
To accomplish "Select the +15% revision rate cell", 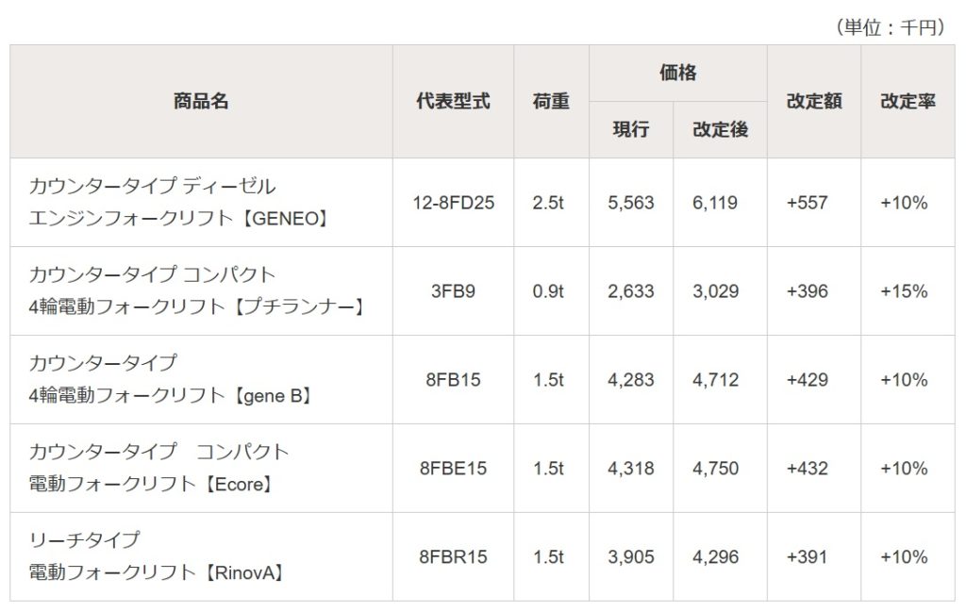I will click(904, 291).
